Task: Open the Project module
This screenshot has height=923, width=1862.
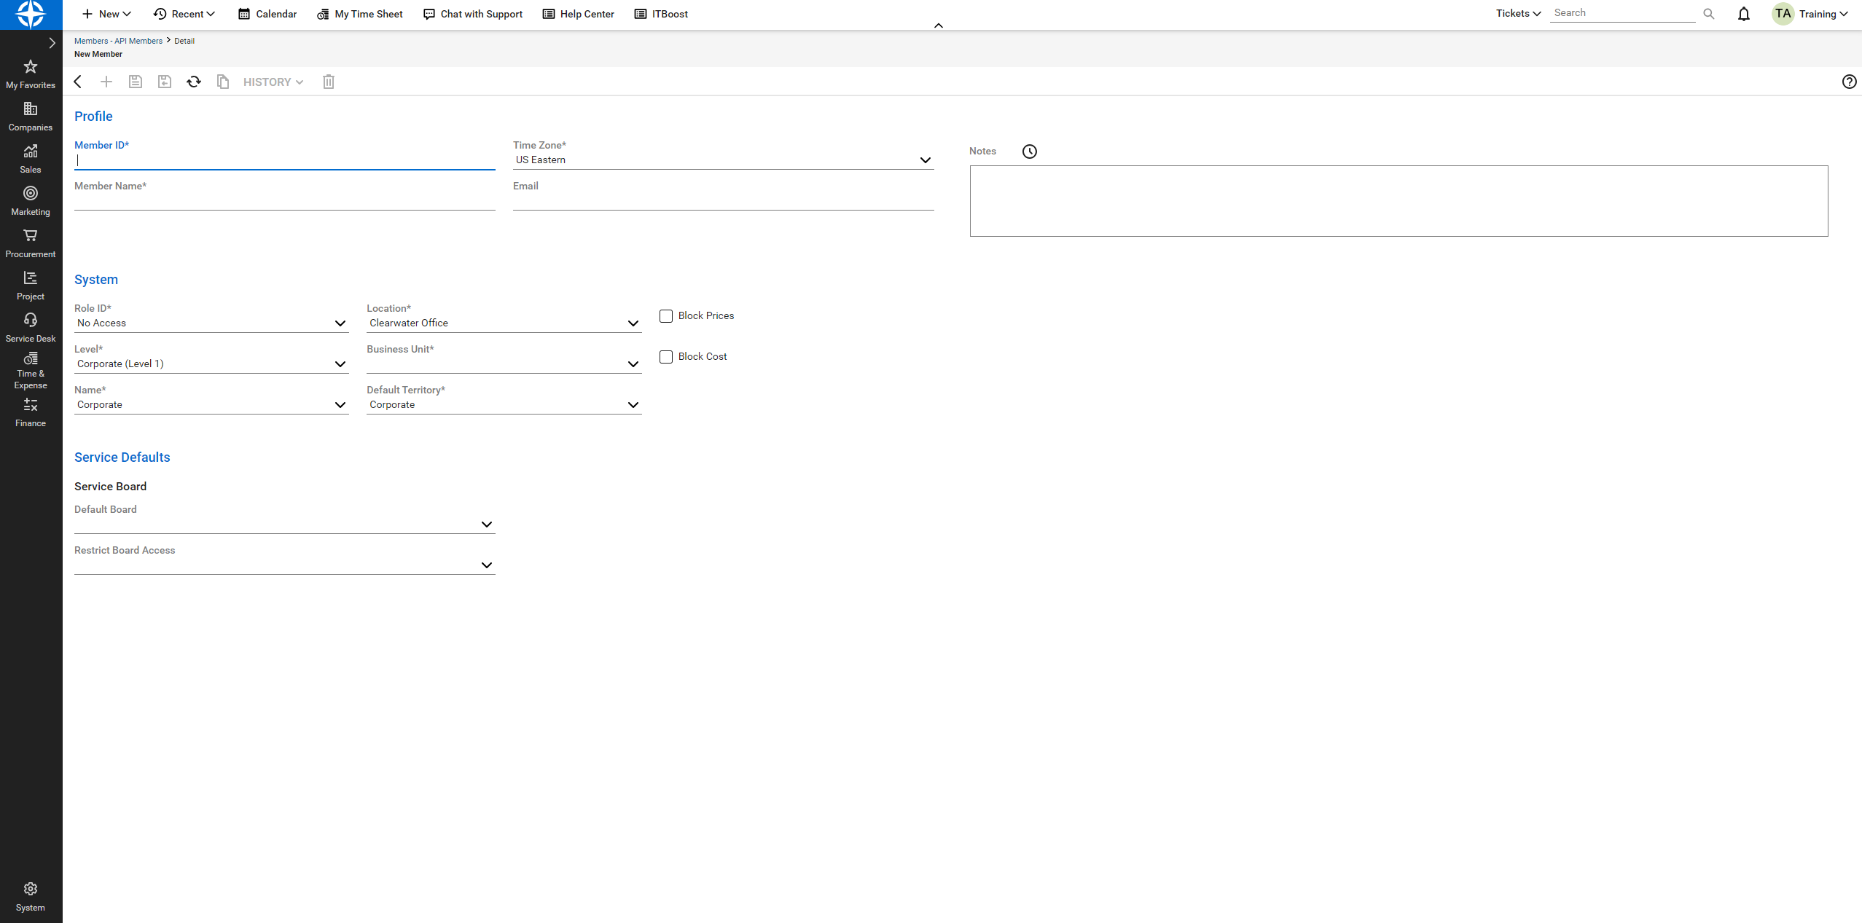Action: coord(31,286)
